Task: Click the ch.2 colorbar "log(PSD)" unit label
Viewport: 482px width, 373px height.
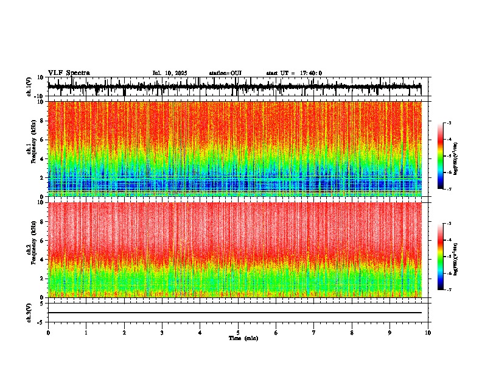Action: (x=456, y=259)
